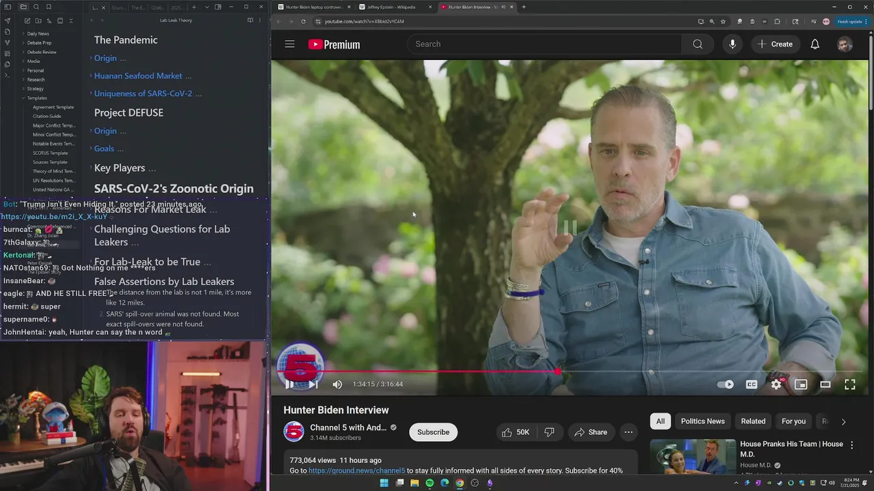The image size is (874, 491).
Task: Change sort order in Obsidian explorer
Action: [49, 20]
